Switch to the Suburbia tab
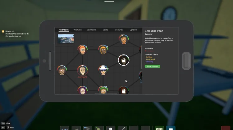The width and height of the screenshot is (233, 130). click(119, 30)
